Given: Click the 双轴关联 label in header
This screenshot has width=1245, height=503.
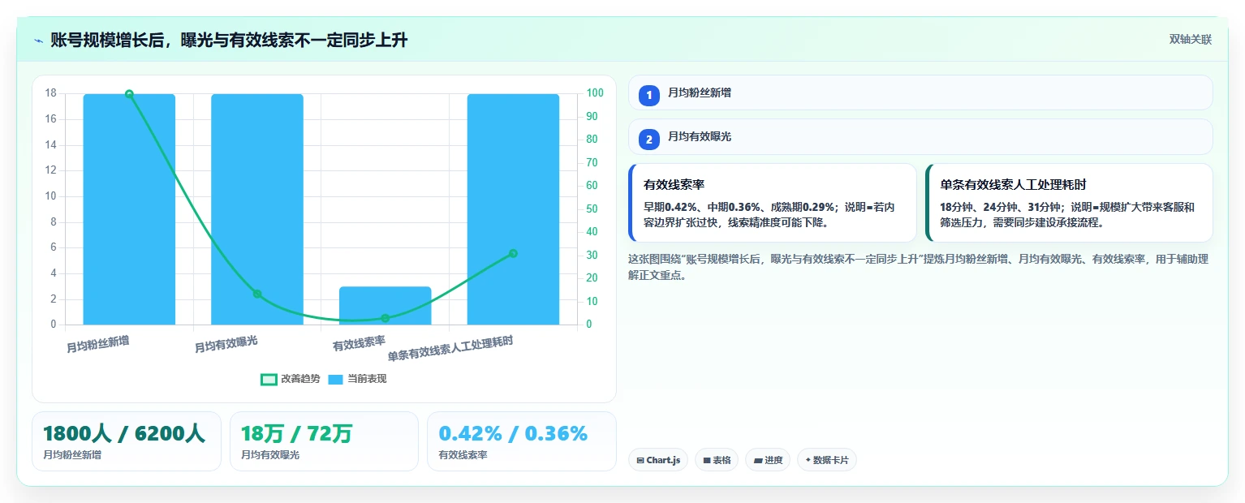Looking at the screenshot, I should click(x=1190, y=40).
